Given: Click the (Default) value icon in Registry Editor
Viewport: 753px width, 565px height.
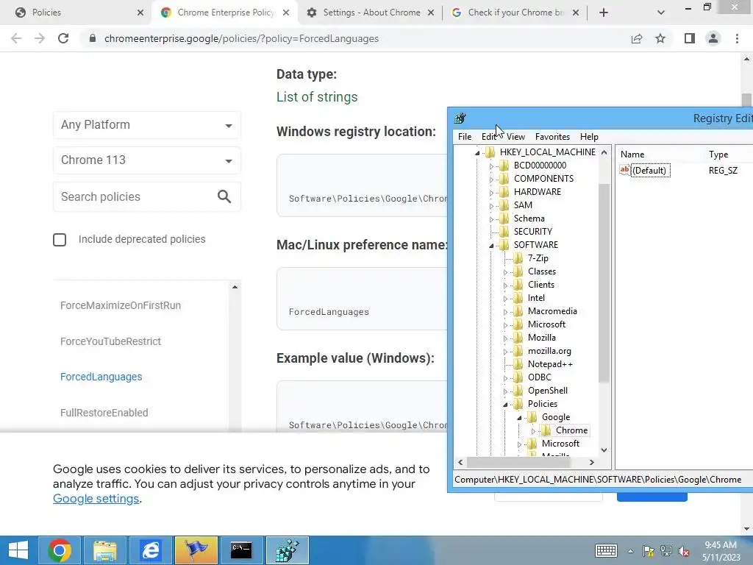Looking at the screenshot, I should [x=624, y=170].
